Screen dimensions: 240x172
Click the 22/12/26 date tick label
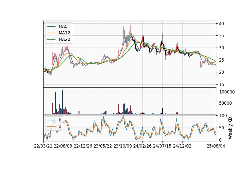coord(83,146)
